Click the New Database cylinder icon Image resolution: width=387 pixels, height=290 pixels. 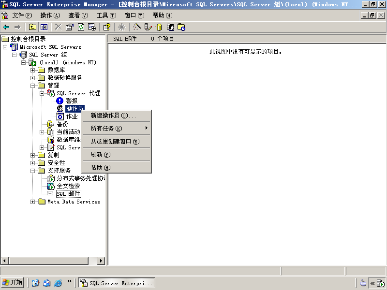click(159, 27)
